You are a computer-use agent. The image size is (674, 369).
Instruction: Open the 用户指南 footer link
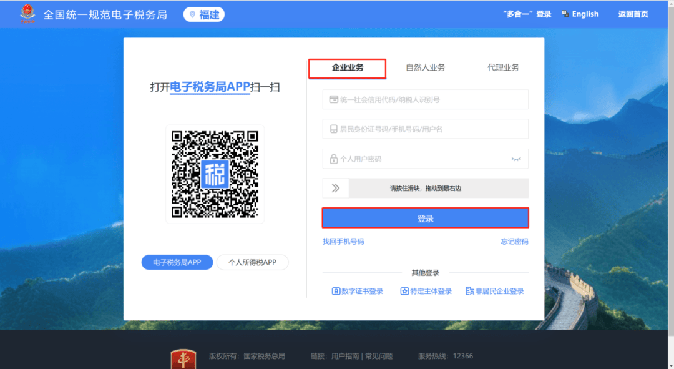(345, 356)
